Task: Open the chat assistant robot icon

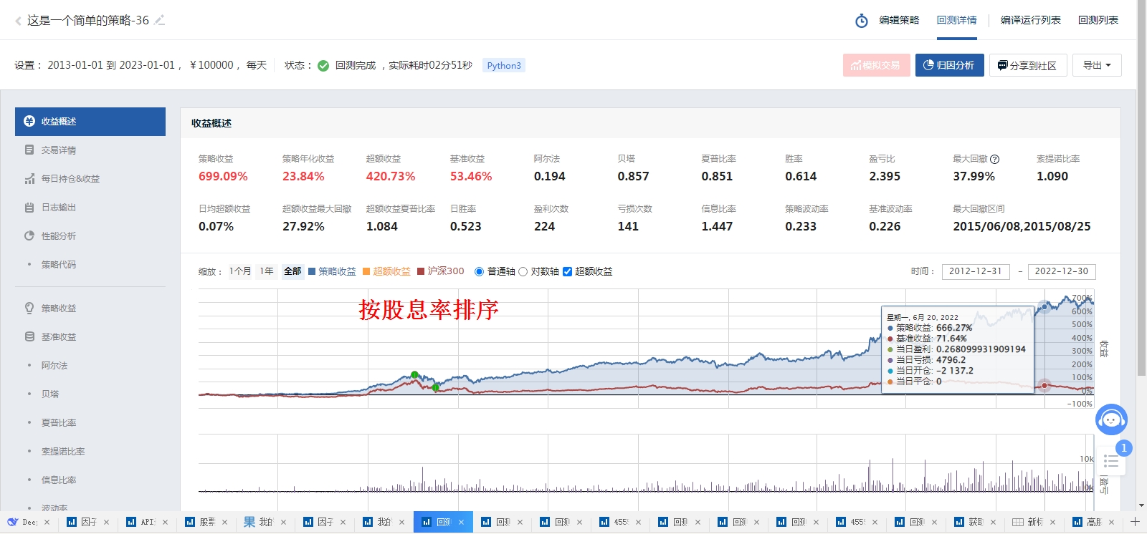Action: (x=1111, y=419)
